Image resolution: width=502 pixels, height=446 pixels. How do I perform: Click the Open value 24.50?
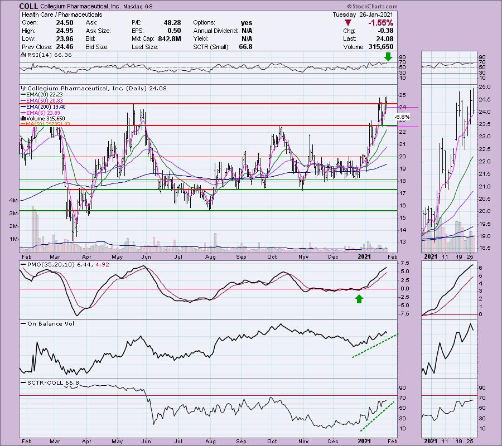tap(65, 23)
